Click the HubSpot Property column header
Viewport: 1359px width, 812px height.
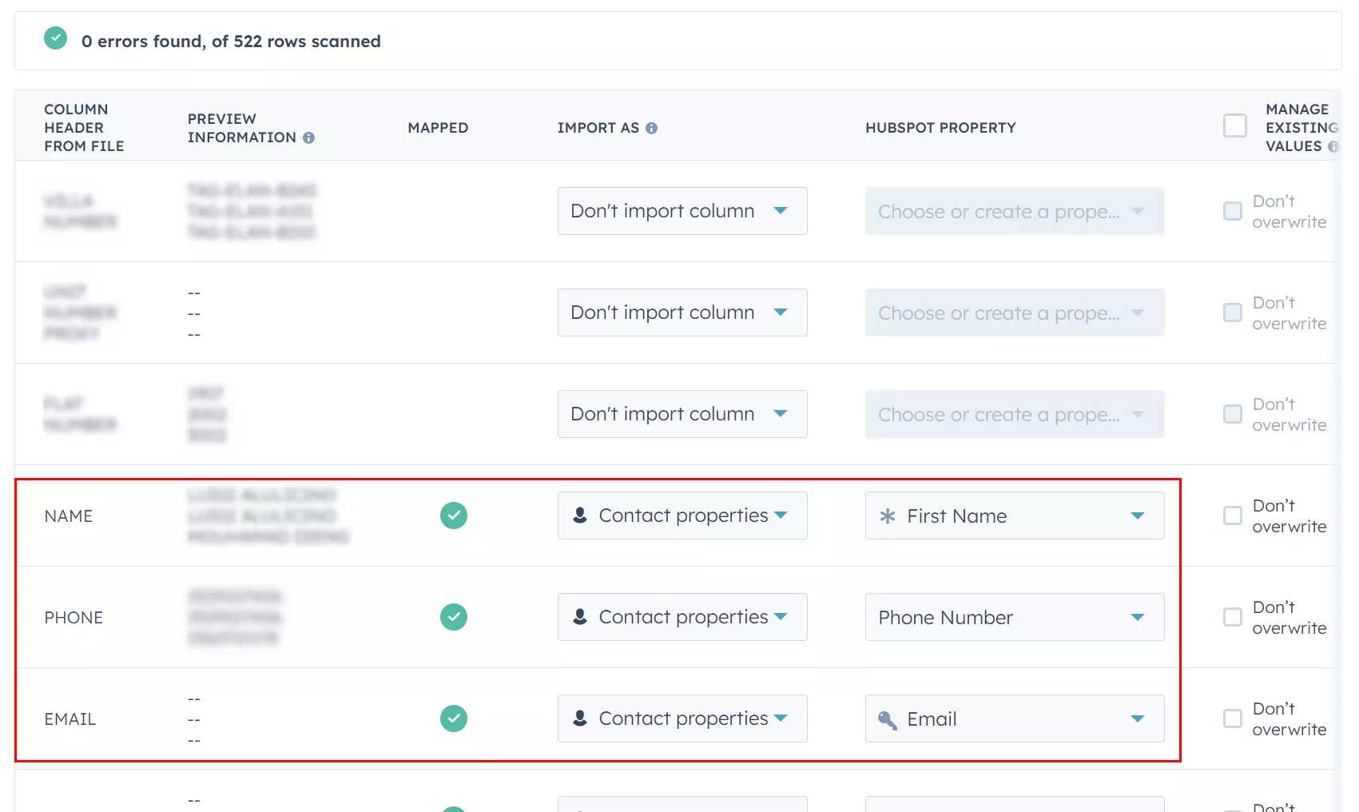click(x=940, y=128)
